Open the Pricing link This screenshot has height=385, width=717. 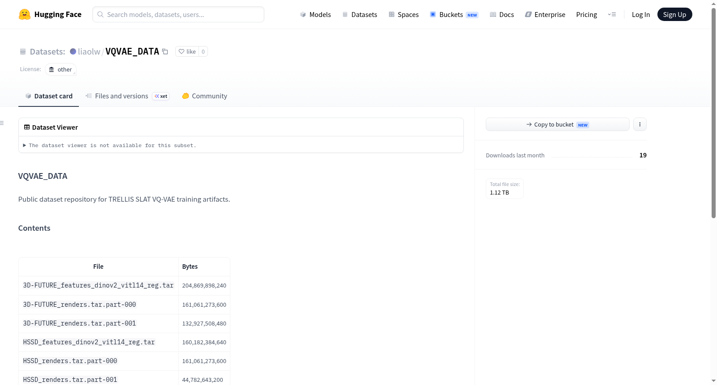point(587,14)
